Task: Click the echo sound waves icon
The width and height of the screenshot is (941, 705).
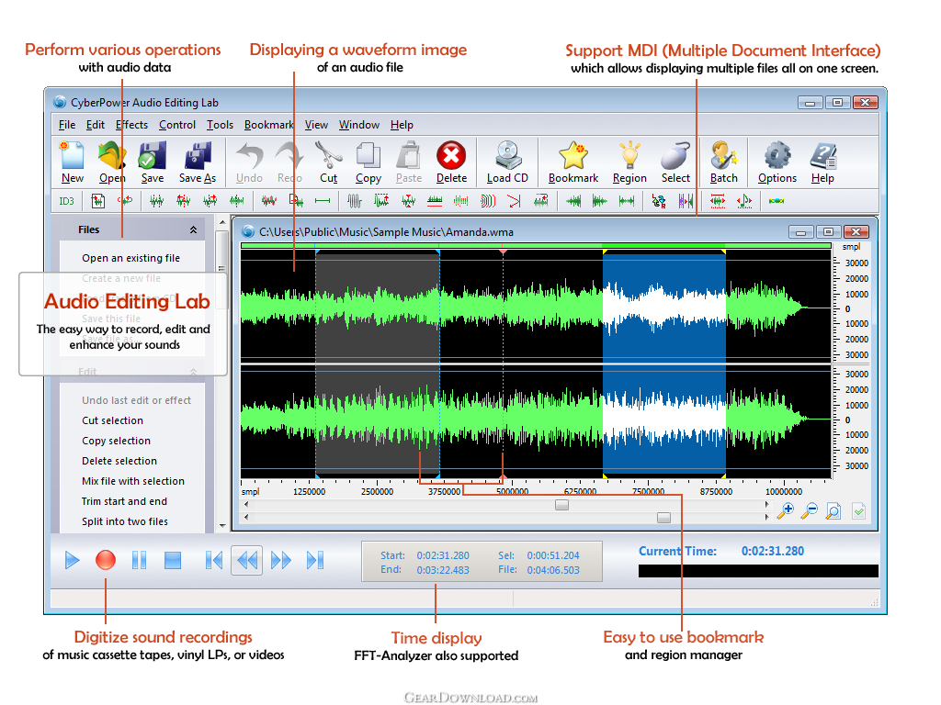Action: point(488,201)
